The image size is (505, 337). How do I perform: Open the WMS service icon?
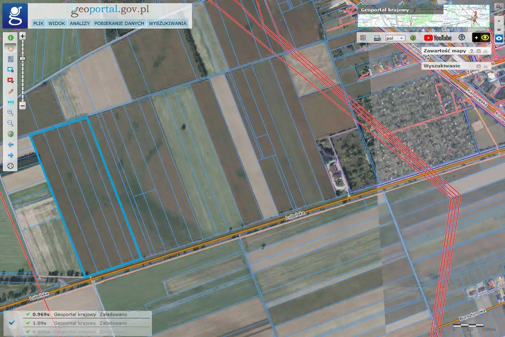(377, 38)
